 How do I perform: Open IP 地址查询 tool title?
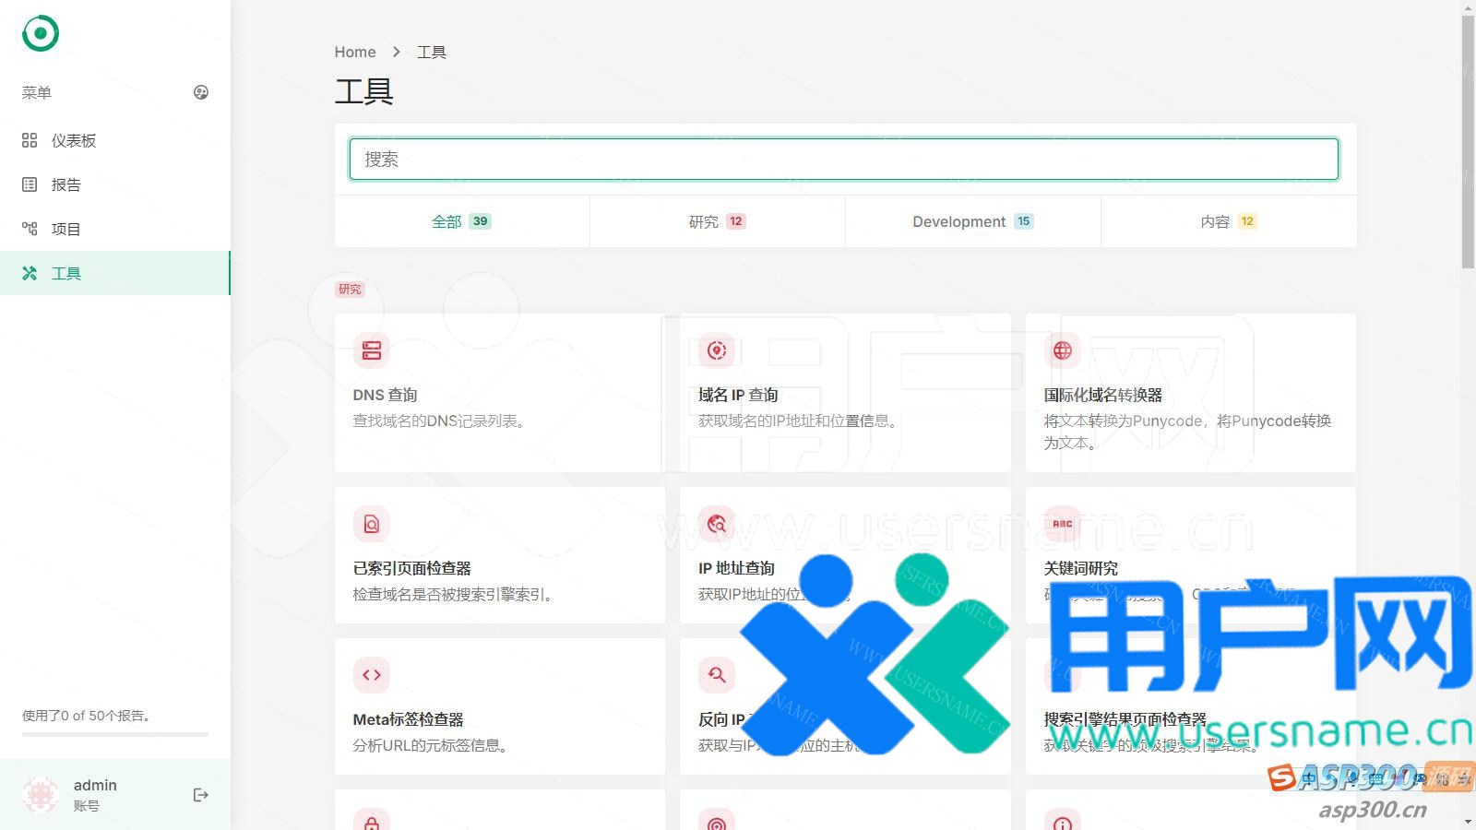pos(736,568)
